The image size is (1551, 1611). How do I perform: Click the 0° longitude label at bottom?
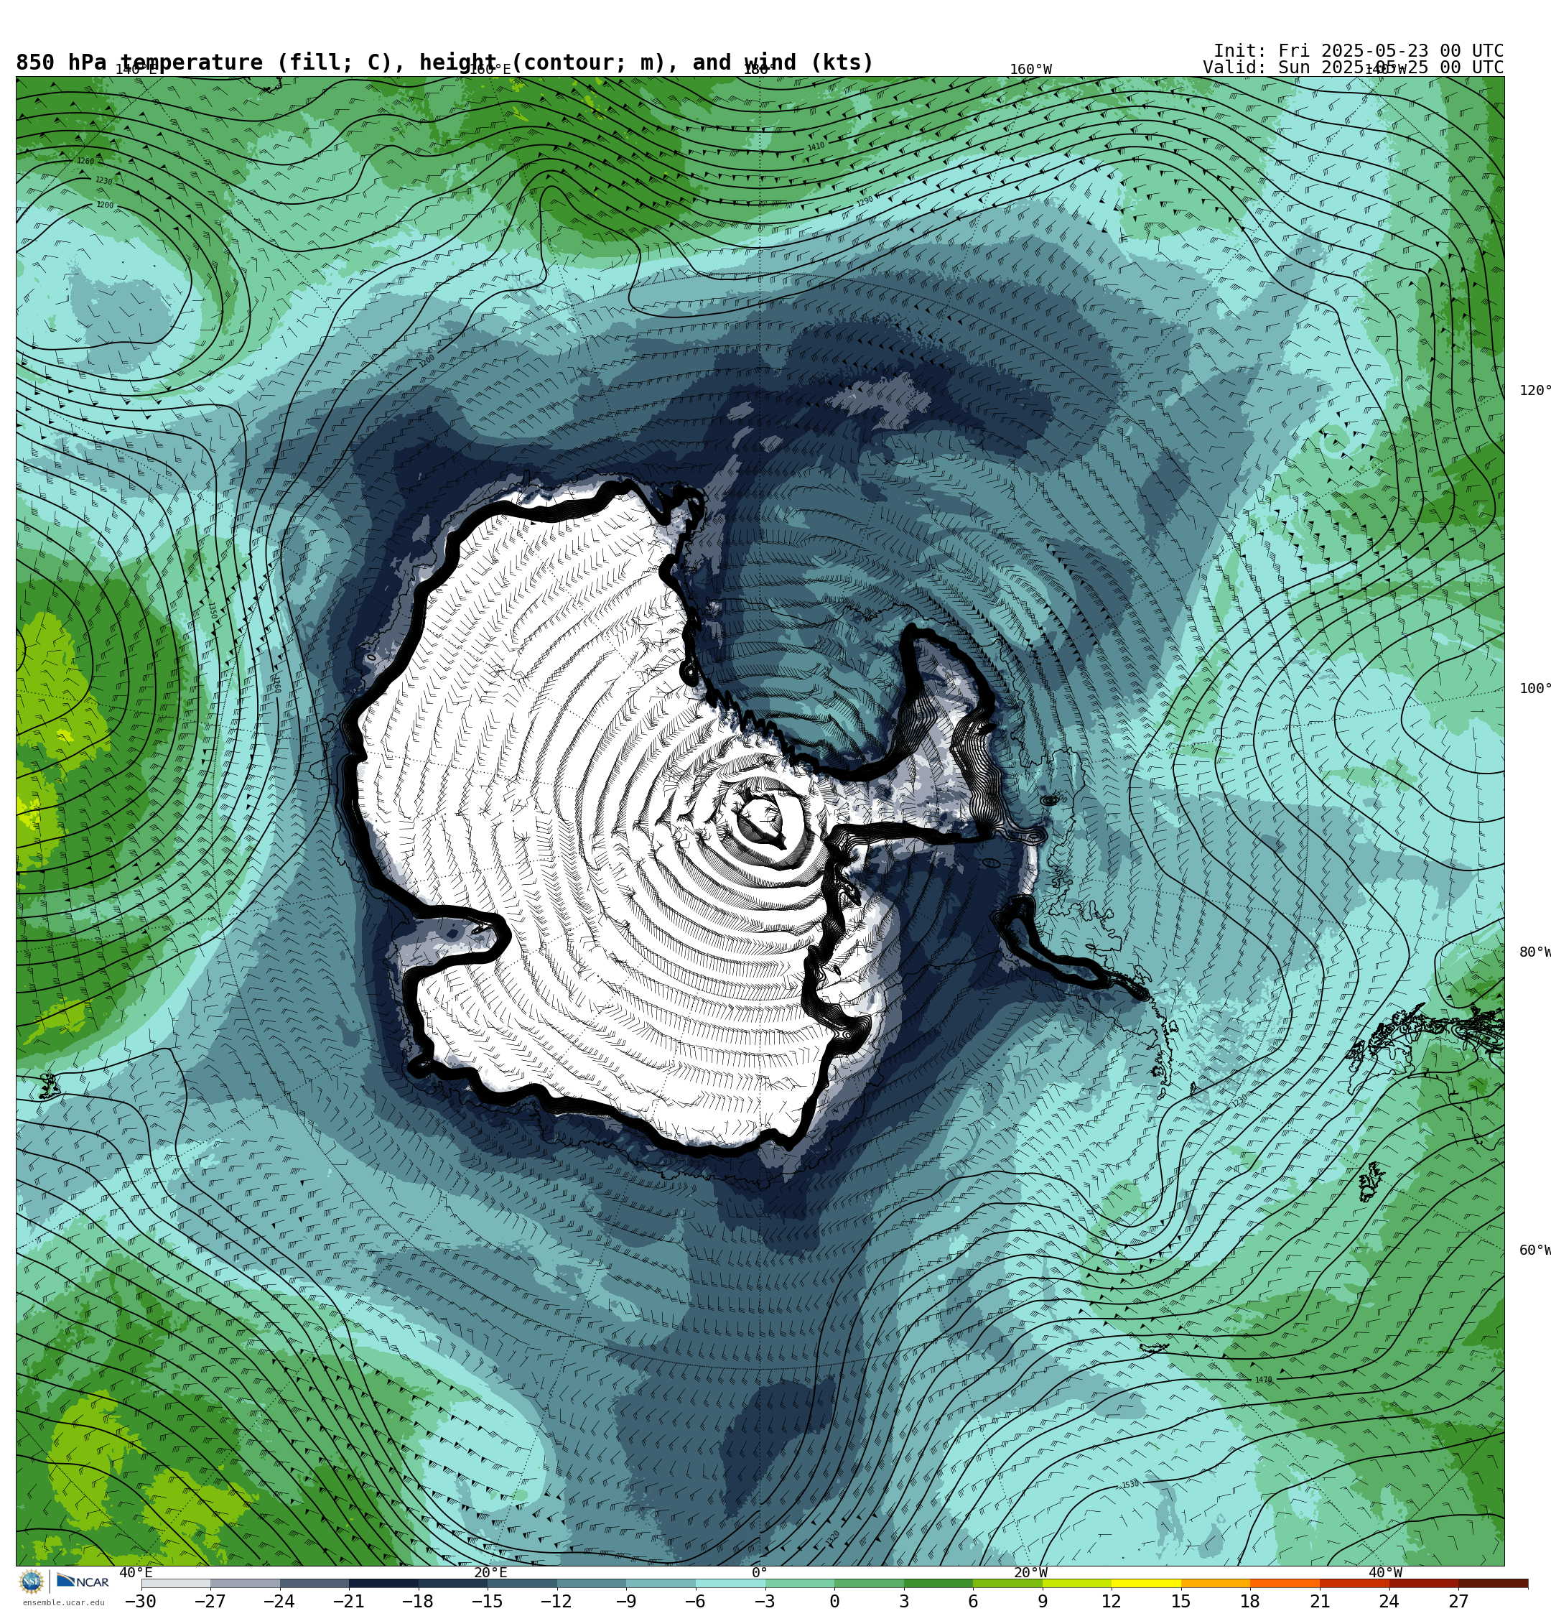point(760,1572)
